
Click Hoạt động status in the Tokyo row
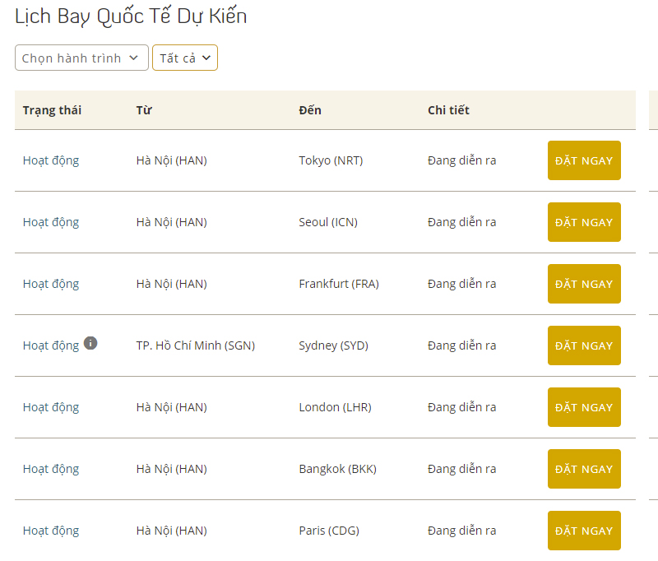point(51,160)
